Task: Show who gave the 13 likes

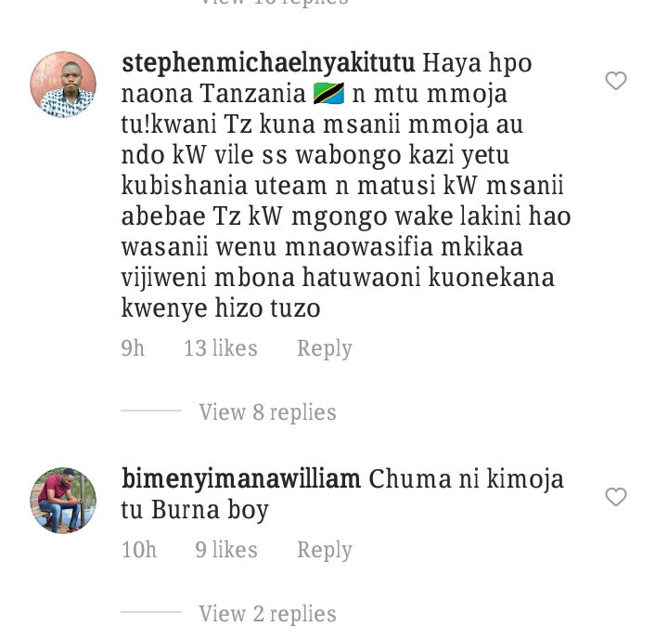Action: coord(220,348)
